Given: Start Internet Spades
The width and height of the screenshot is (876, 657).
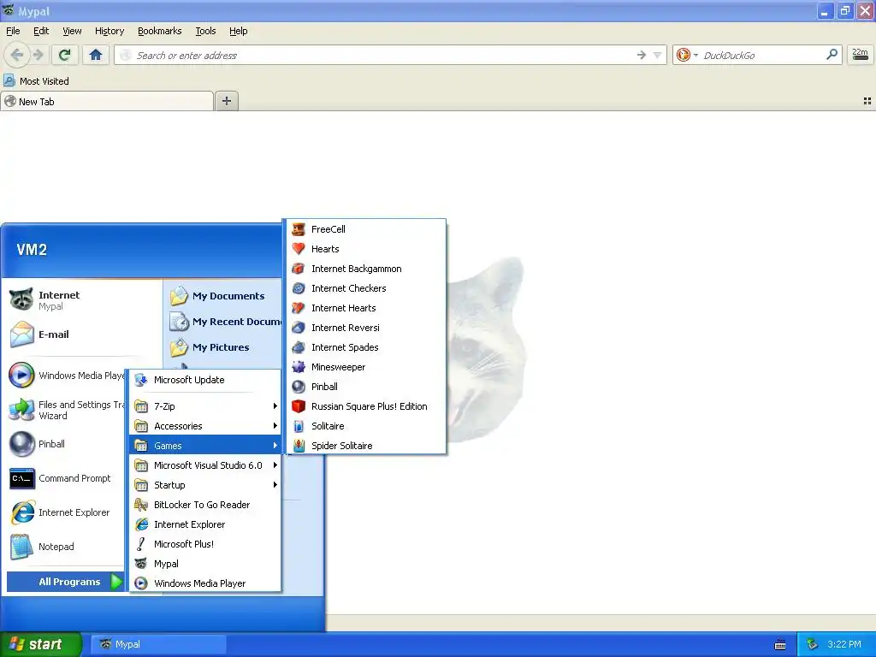Looking at the screenshot, I should pyautogui.click(x=366, y=347).
